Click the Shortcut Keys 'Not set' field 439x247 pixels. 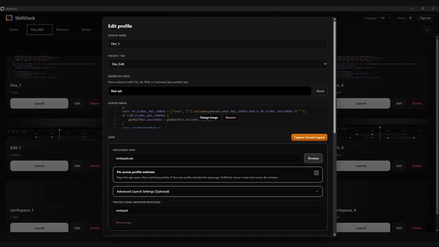pos(210,91)
